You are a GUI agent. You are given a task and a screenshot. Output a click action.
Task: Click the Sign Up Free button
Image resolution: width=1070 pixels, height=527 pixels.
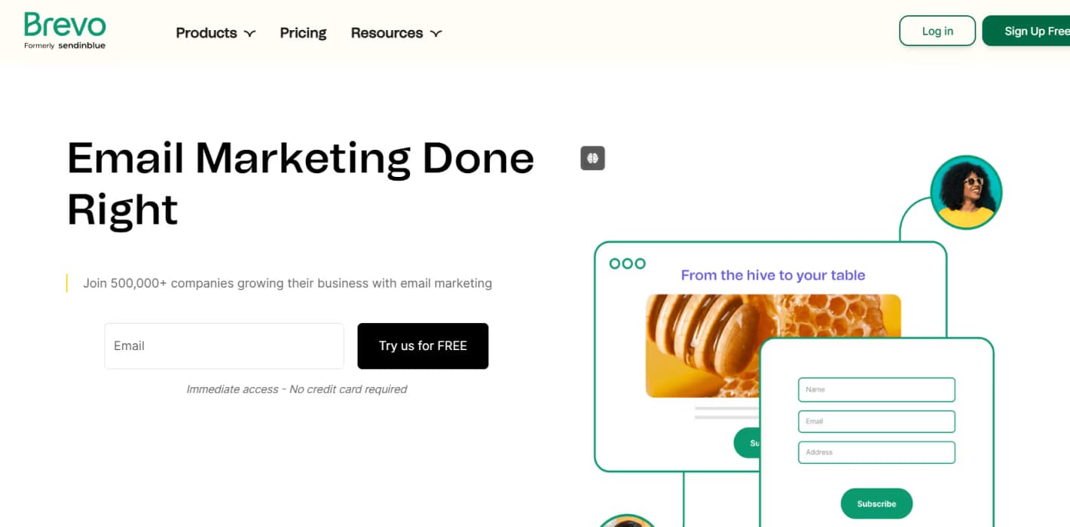(1035, 31)
